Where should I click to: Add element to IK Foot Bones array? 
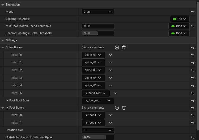(117, 108)
